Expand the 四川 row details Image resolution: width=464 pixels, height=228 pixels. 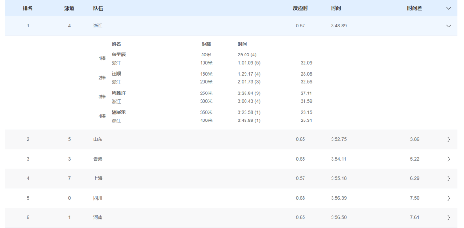449,198
